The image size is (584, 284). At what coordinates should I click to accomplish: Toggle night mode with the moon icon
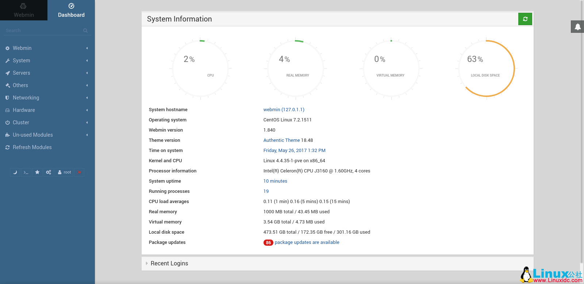click(15, 172)
